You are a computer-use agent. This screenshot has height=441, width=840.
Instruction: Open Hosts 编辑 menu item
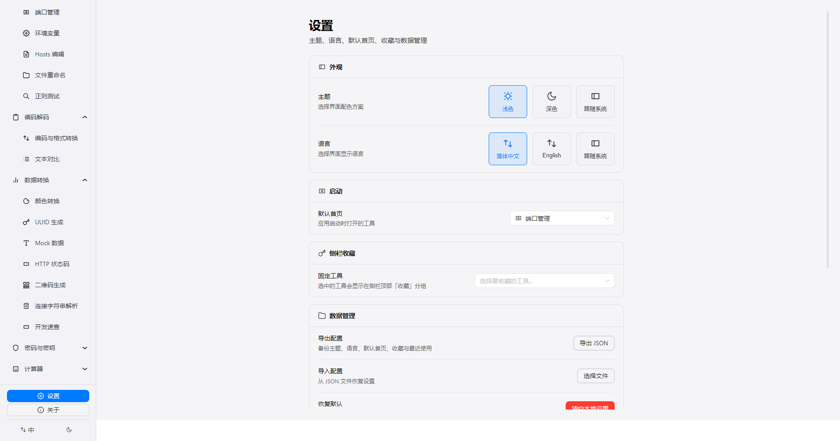(x=48, y=54)
